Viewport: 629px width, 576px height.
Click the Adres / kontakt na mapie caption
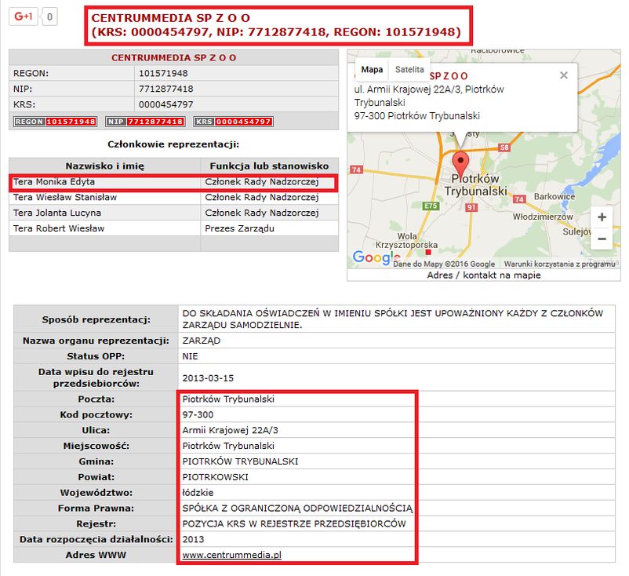483,275
